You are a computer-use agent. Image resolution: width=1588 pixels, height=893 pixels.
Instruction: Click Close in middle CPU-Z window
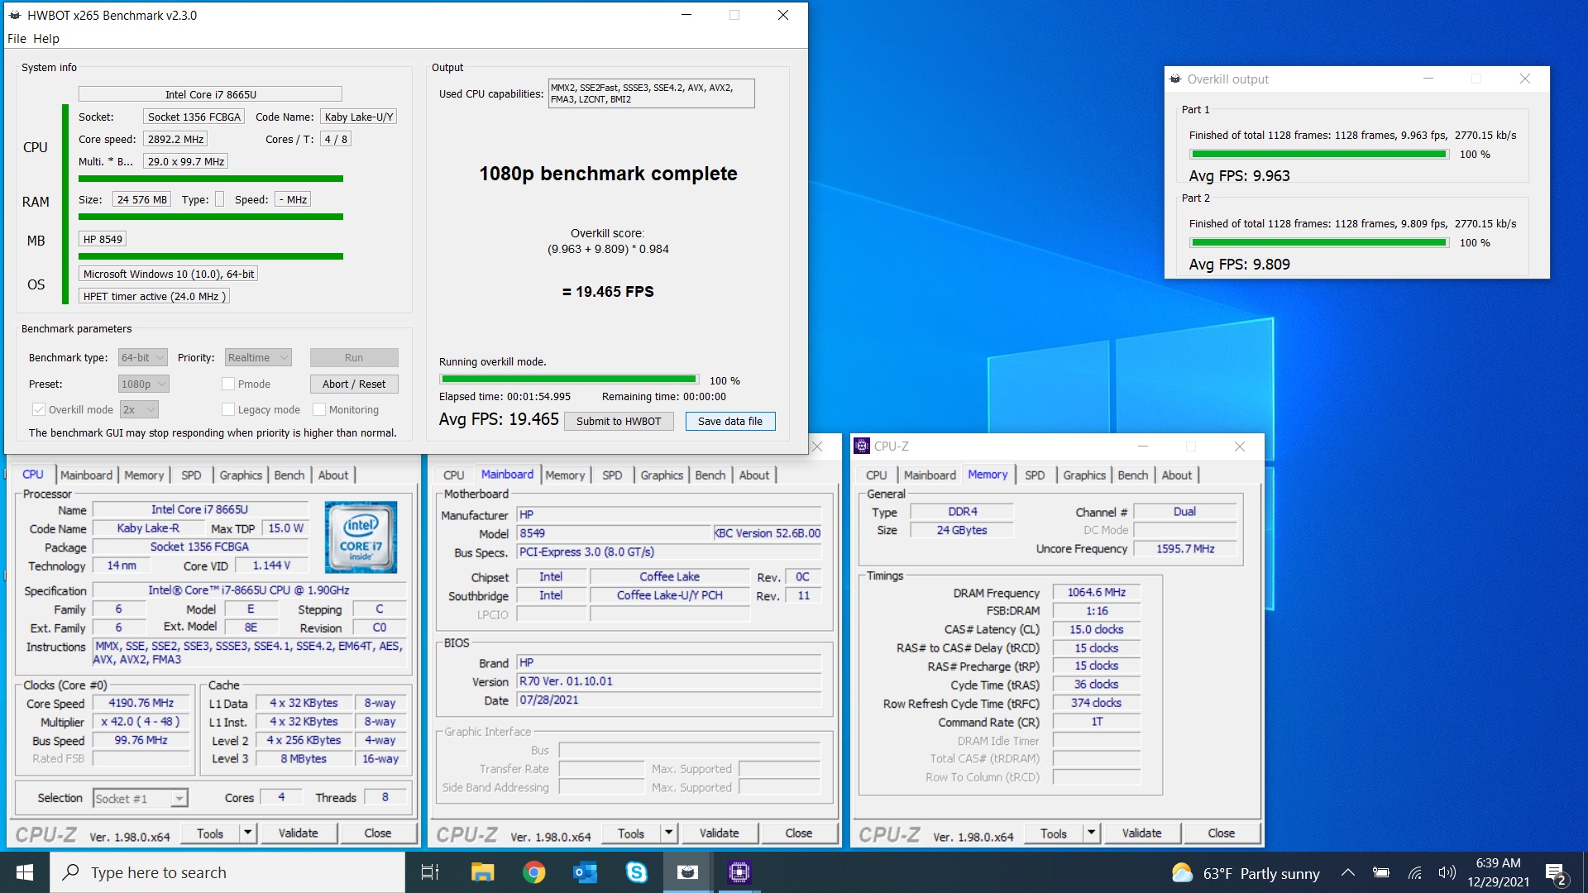point(799,833)
